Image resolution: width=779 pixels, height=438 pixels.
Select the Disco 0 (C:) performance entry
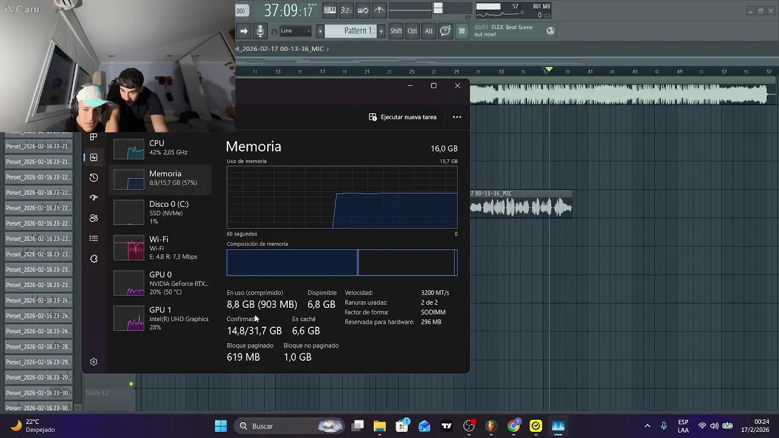click(161, 212)
